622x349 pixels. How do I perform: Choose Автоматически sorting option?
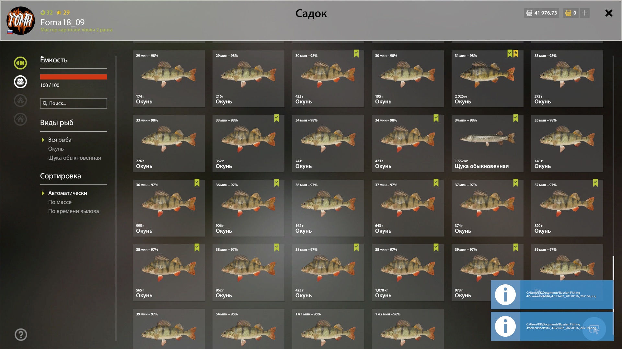68,193
